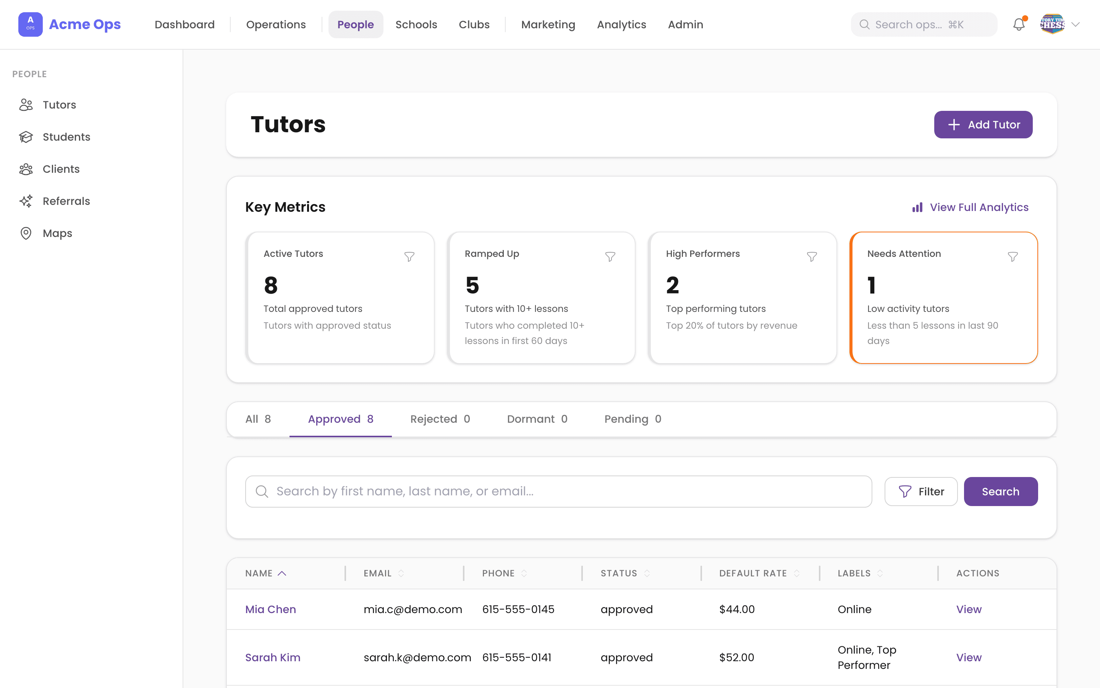Click the Clients group icon
Image resolution: width=1100 pixels, height=688 pixels.
26,169
